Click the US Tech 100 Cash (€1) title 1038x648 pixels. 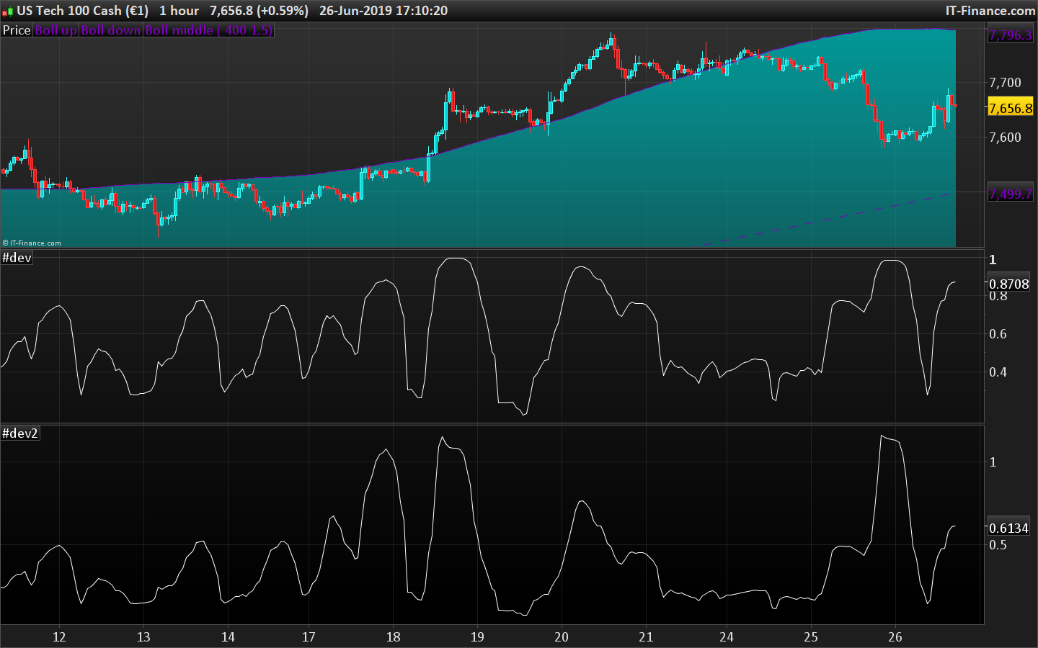point(82,11)
